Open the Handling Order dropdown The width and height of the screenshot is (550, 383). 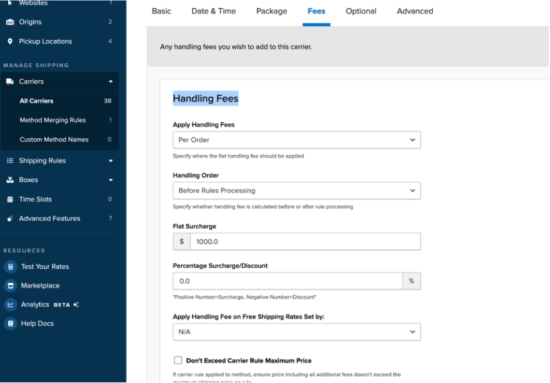pos(296,191)
